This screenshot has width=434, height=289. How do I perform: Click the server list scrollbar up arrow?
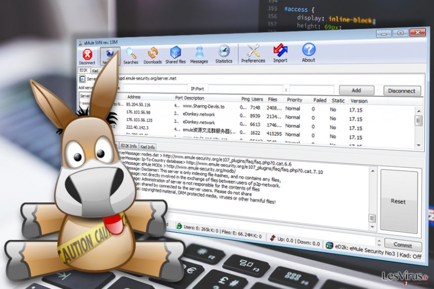click(419, 111)
